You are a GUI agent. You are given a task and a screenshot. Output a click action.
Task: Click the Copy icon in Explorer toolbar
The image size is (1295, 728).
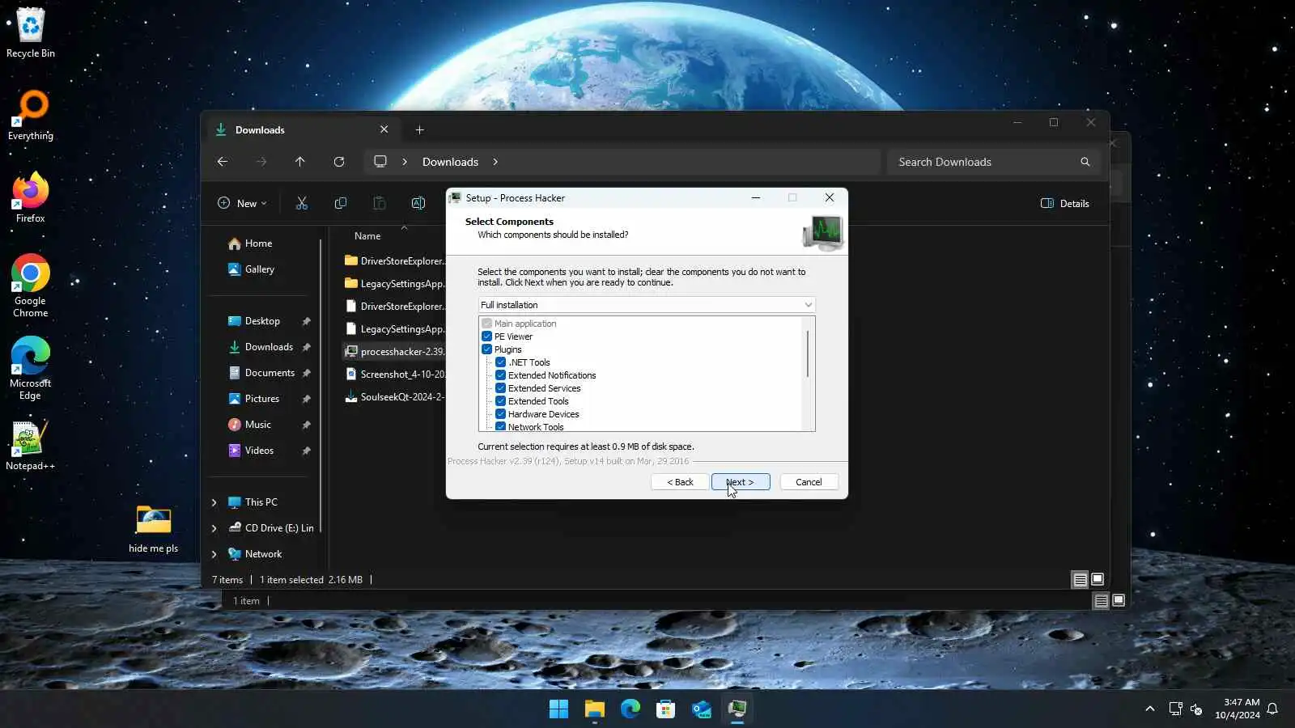(x=341, y=204)
